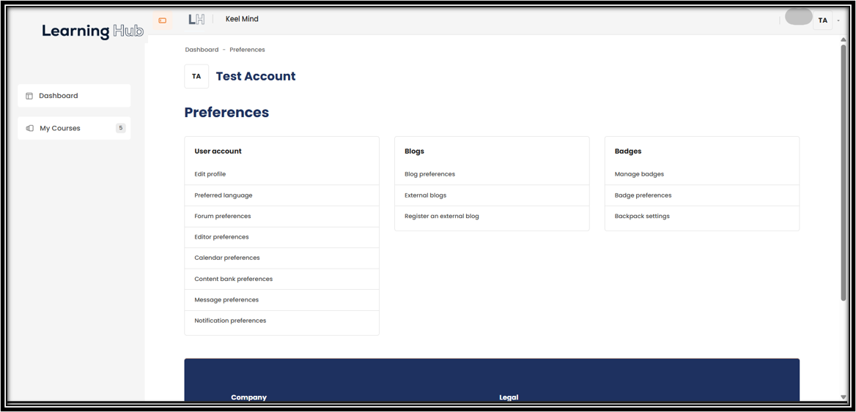This screenshot has height=412, width=856.
Task: Open Dashboard in the sidebar
Action: [x=74, y=96]
